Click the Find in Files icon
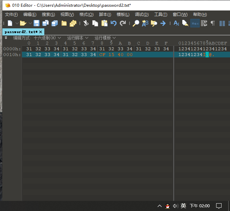Screen dimensions: 230x211 click(x=154, y=23)
